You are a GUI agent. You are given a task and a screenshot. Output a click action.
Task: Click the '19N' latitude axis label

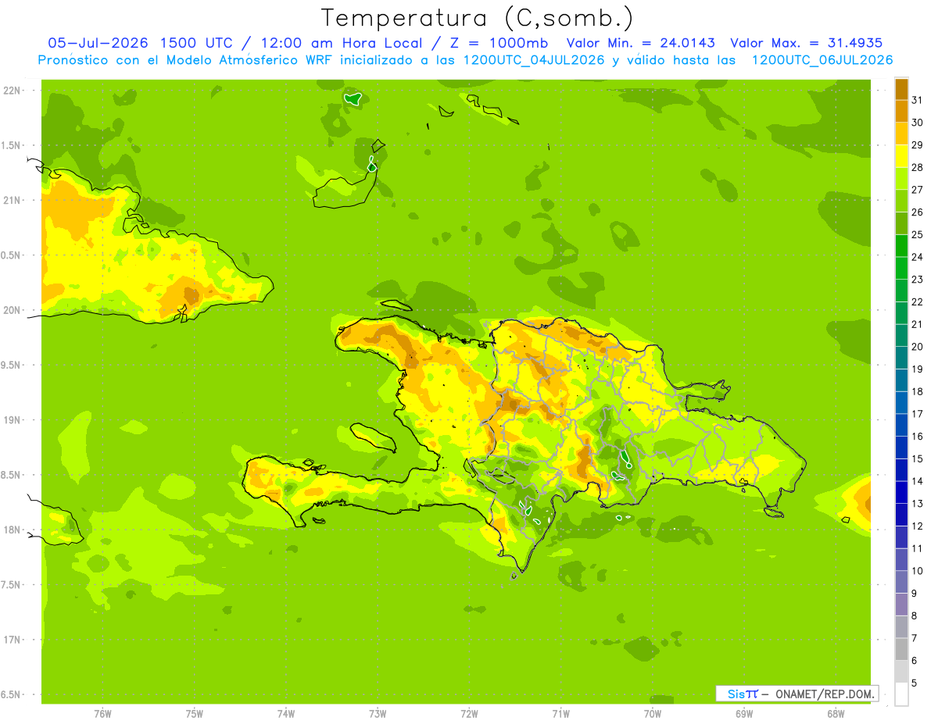13,420
